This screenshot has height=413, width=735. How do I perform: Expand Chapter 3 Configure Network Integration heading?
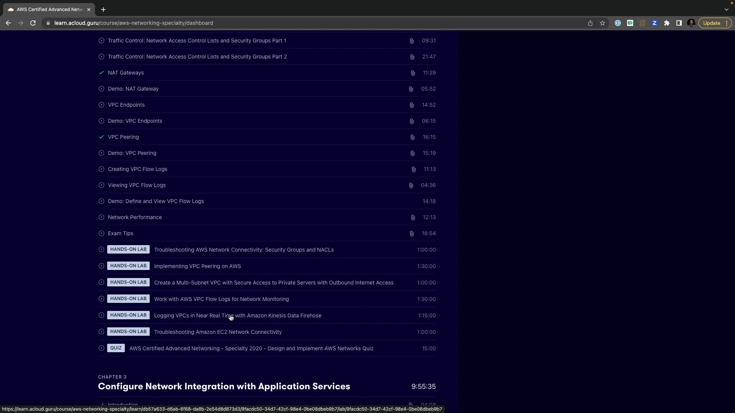click(224, 386)
